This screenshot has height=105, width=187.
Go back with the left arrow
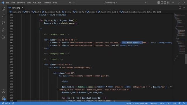pyautogui.click(x=70, y=3)
